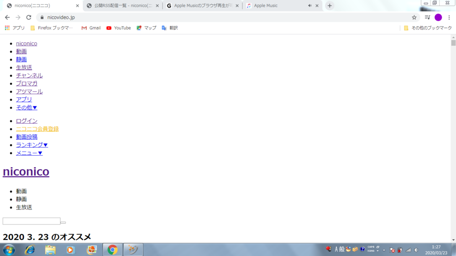Open the 動画投稿 link

26,137
